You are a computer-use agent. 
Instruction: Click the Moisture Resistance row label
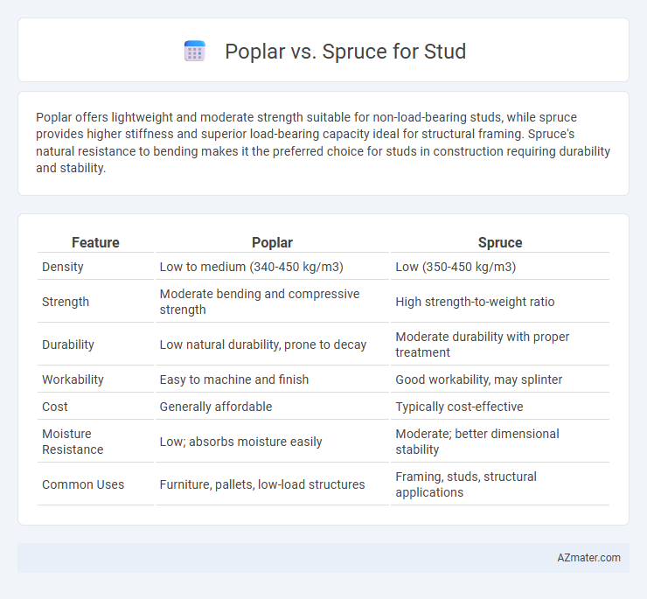click(73, 442)
